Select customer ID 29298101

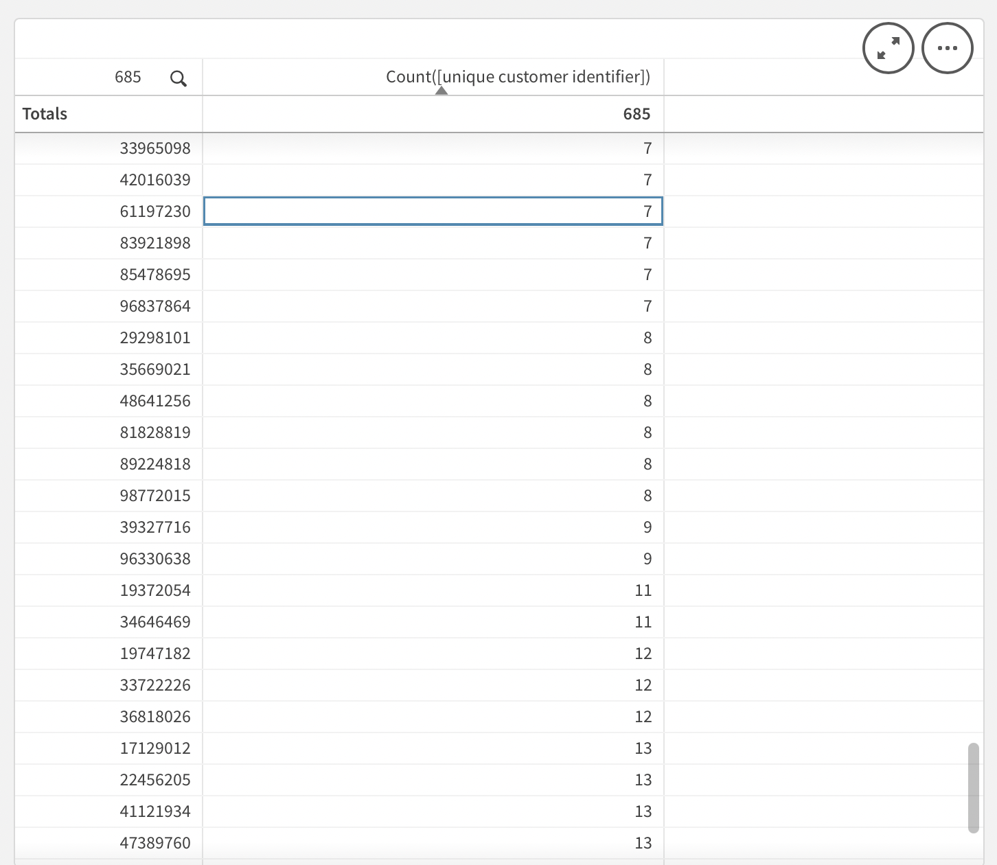pos(155,338)
